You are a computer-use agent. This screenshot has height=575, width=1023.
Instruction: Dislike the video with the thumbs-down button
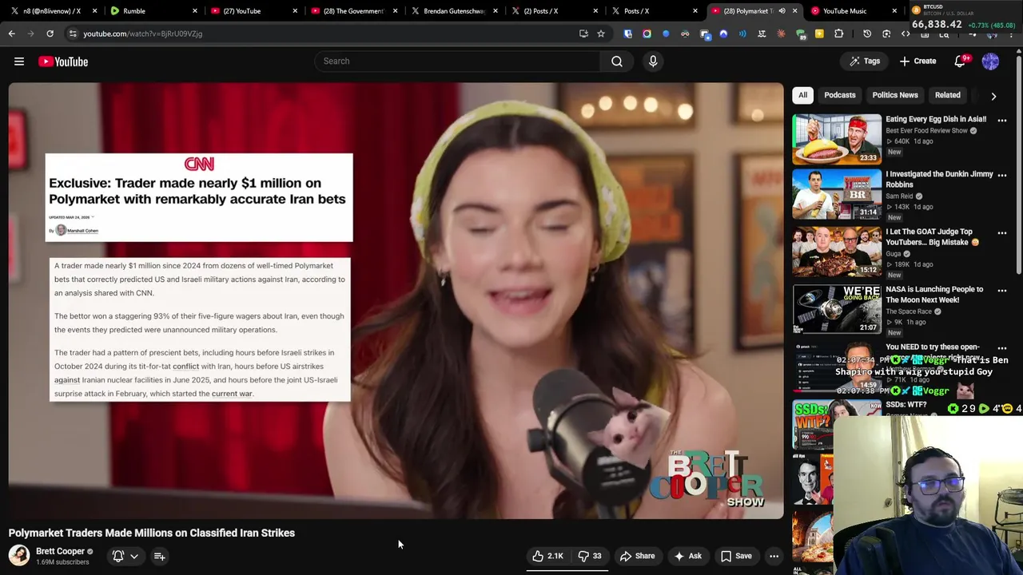[x=590, y=556]
